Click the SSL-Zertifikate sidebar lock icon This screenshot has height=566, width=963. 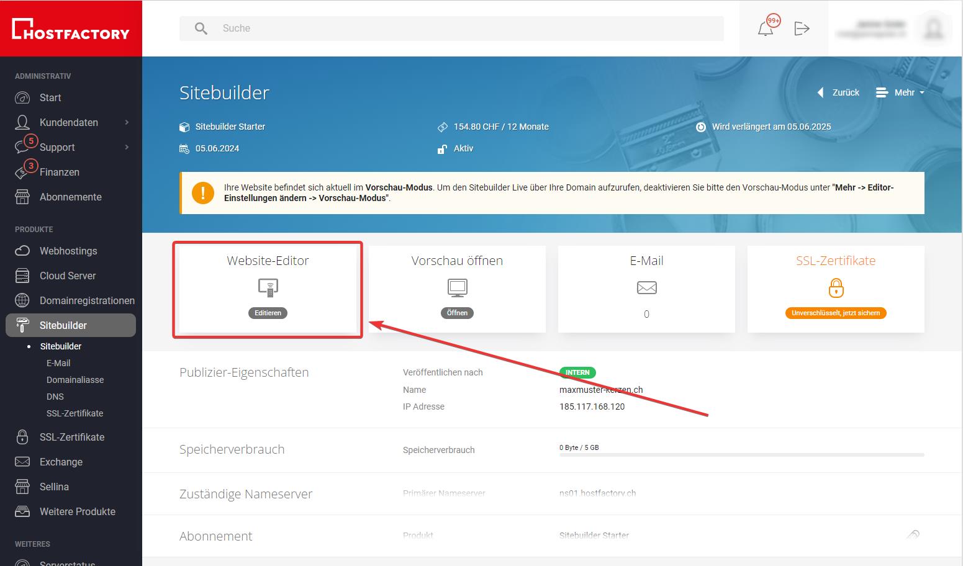(x=22, y=437)
